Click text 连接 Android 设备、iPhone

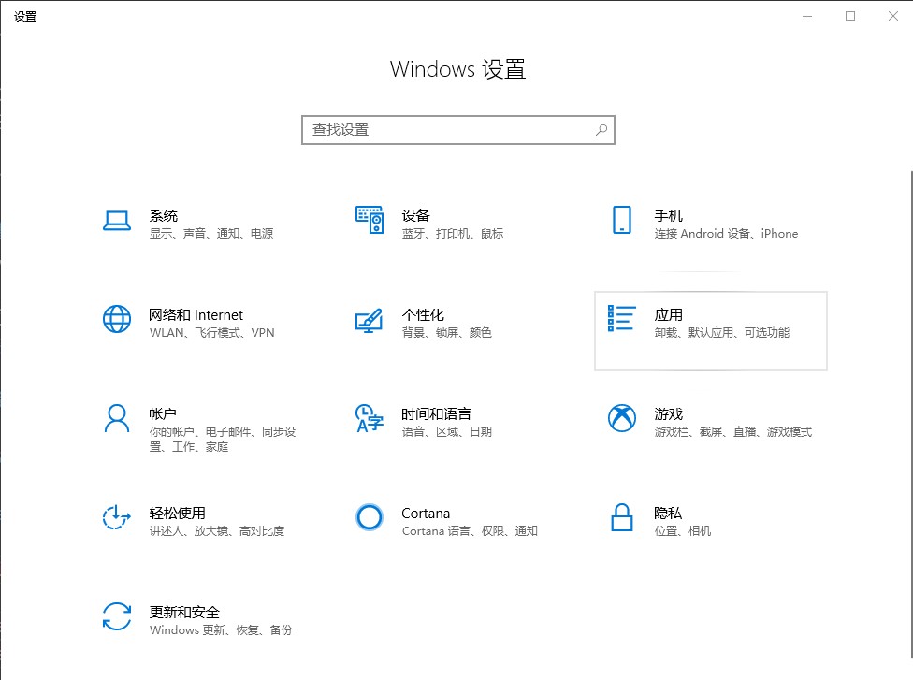pyautogui.click(x=726, y=234)
